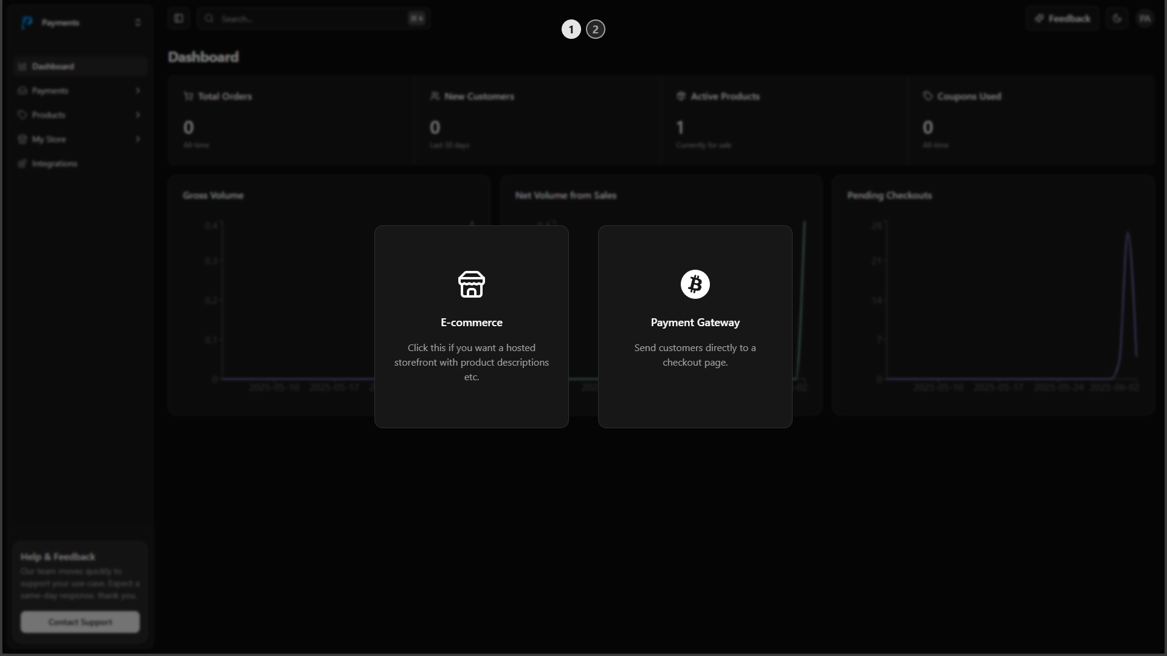Click the 'Help & Feedback' heading

pyautogui.click(x=58, y=557)
